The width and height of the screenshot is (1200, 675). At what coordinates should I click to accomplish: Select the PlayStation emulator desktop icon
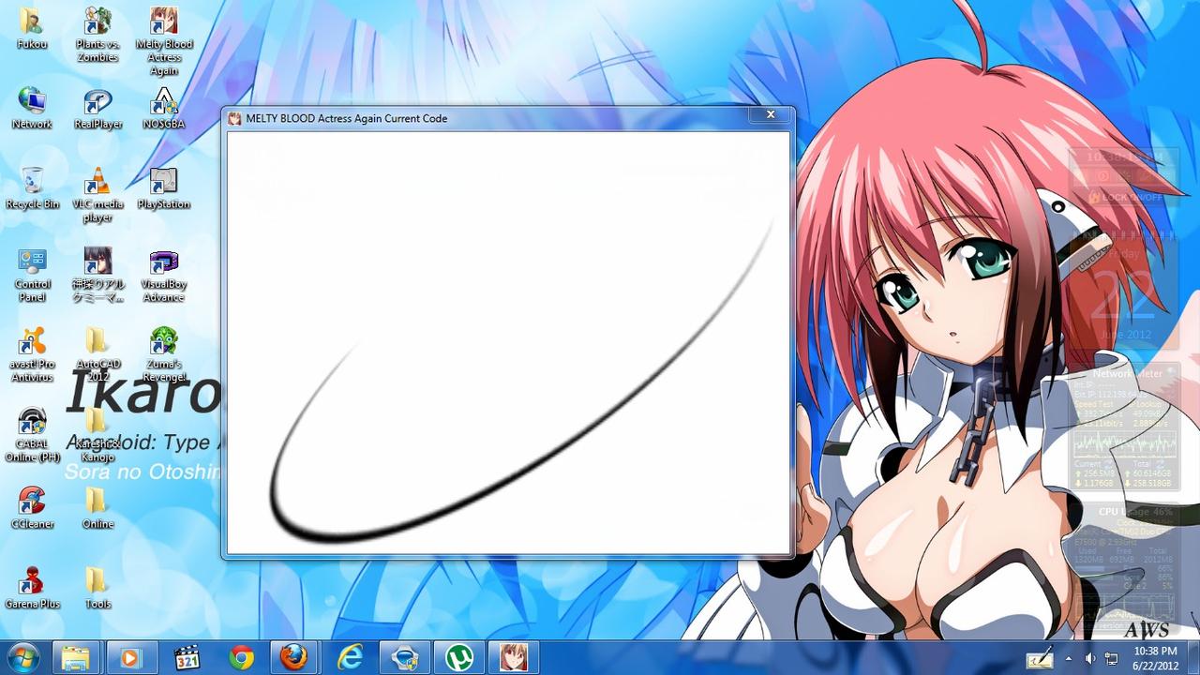tap(164, 182)
